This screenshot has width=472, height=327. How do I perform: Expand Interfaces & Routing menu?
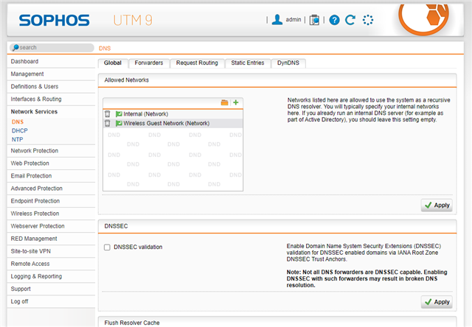pyautogui.click(x=51, y=99)
